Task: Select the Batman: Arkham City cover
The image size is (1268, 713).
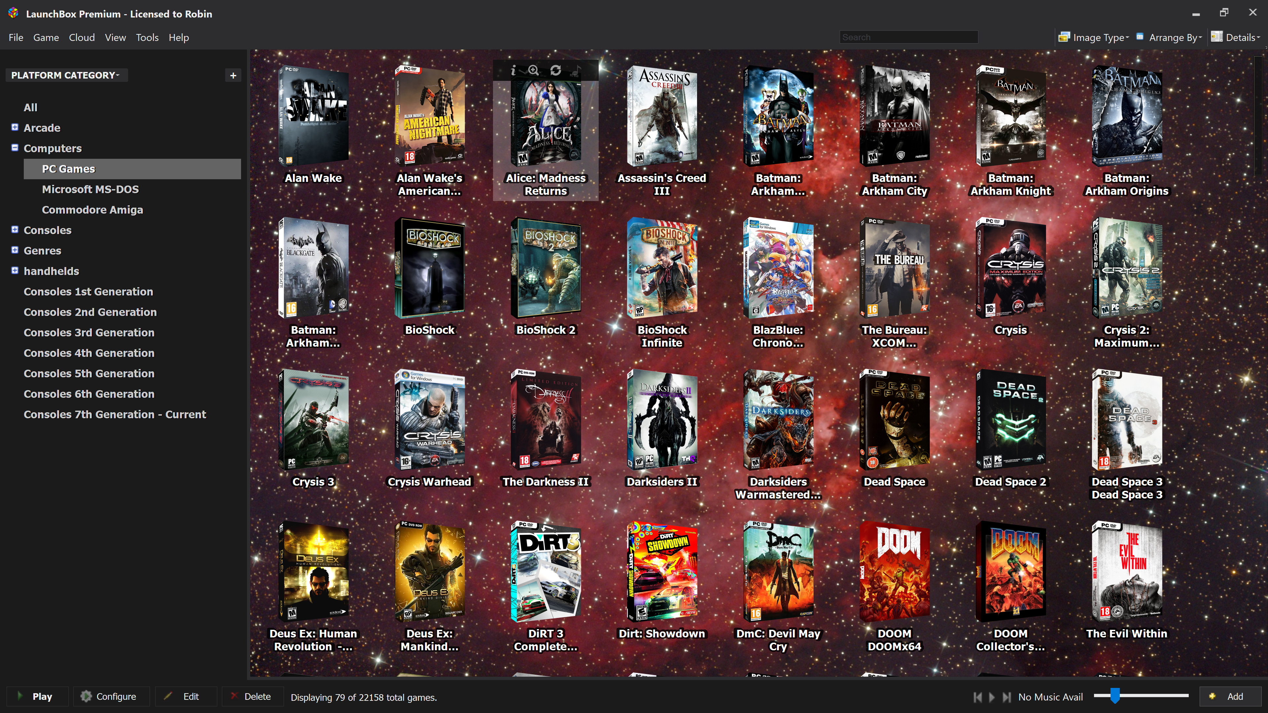Action: coord(895,117)
